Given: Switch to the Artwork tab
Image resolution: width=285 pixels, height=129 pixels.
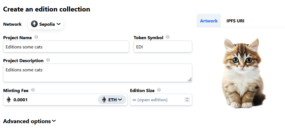Looking at the screenshot, I should [x=209, y=21].
